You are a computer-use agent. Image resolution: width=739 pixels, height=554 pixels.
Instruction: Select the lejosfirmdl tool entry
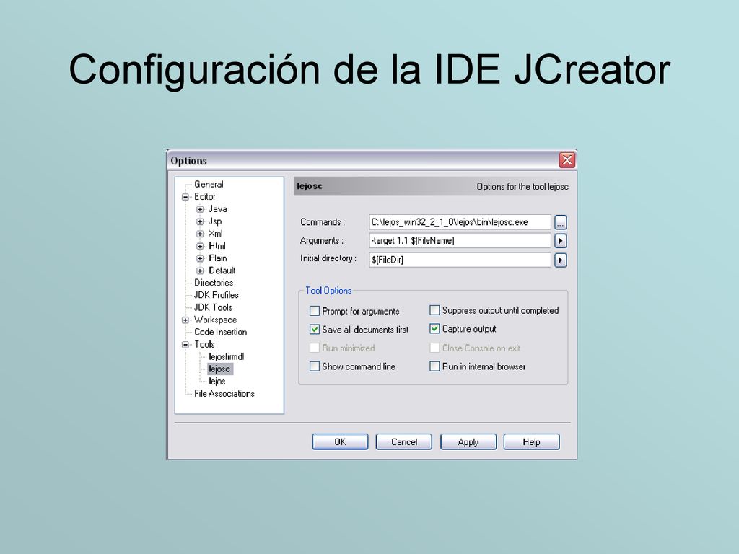(226, 356)
